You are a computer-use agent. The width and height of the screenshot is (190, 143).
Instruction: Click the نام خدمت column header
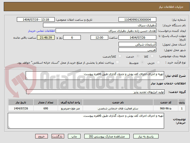point(118,102)
